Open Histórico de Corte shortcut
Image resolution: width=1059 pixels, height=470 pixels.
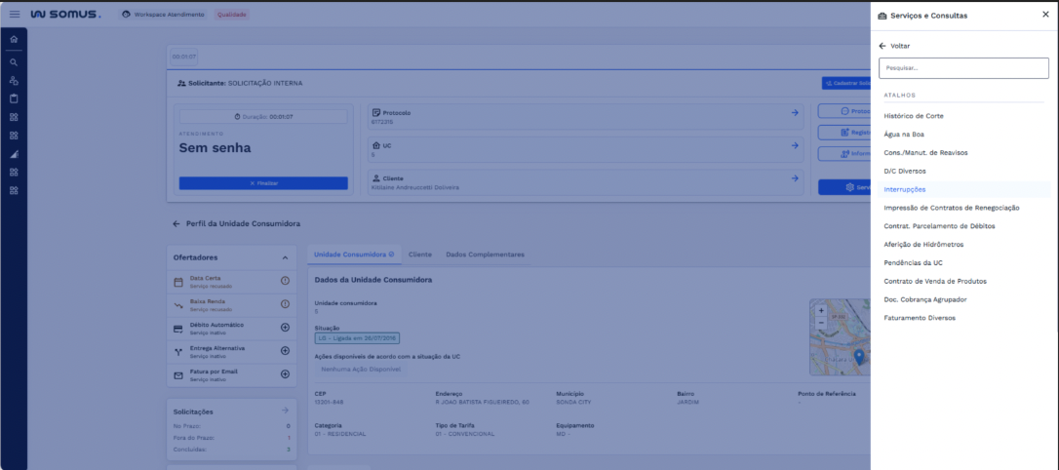(913, 116)
